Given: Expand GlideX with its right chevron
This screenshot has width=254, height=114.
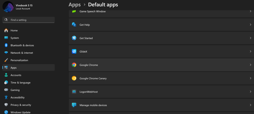Looking at the screenshot, I should [x=250, y=51].
